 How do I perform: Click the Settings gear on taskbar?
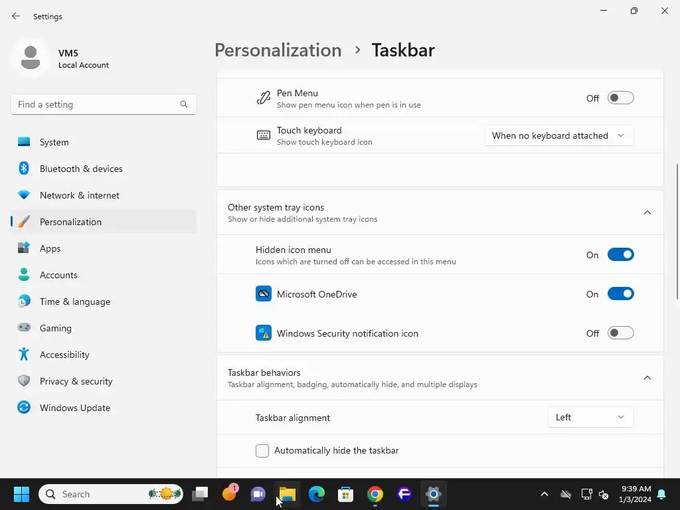pos(433,494)
